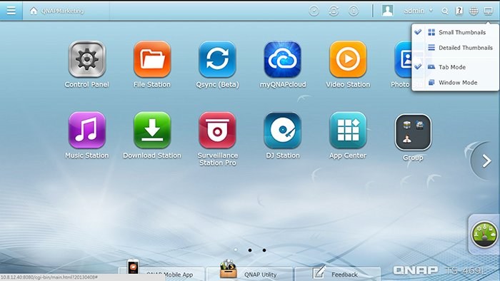The image size is (500, 281).
Task: Open the language globe icon
Action: point(474,11)
